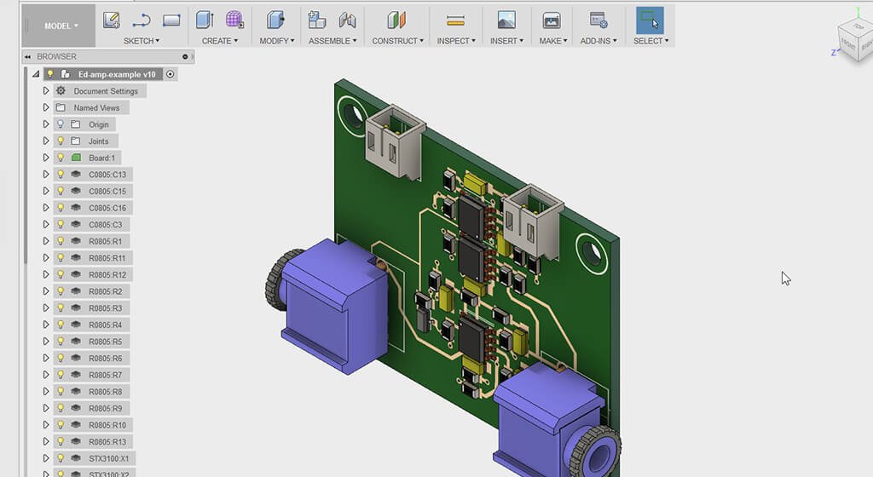
Task: Click the component icon of STX3100:X1
Action: (x=76, y=458)
